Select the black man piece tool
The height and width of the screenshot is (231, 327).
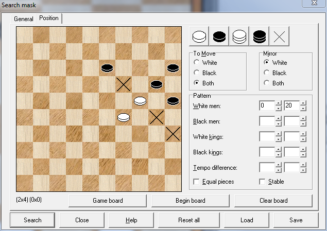pyautogui.click(x=220, y=37)
